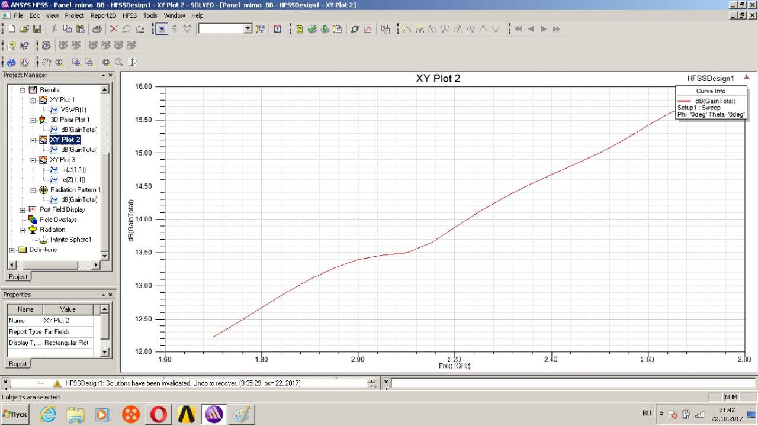Open the Report2D menu
The height and width of the screenshot is (426, 758).
click(103, 15)
